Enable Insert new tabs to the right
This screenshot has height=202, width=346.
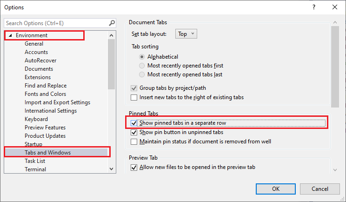135,97
